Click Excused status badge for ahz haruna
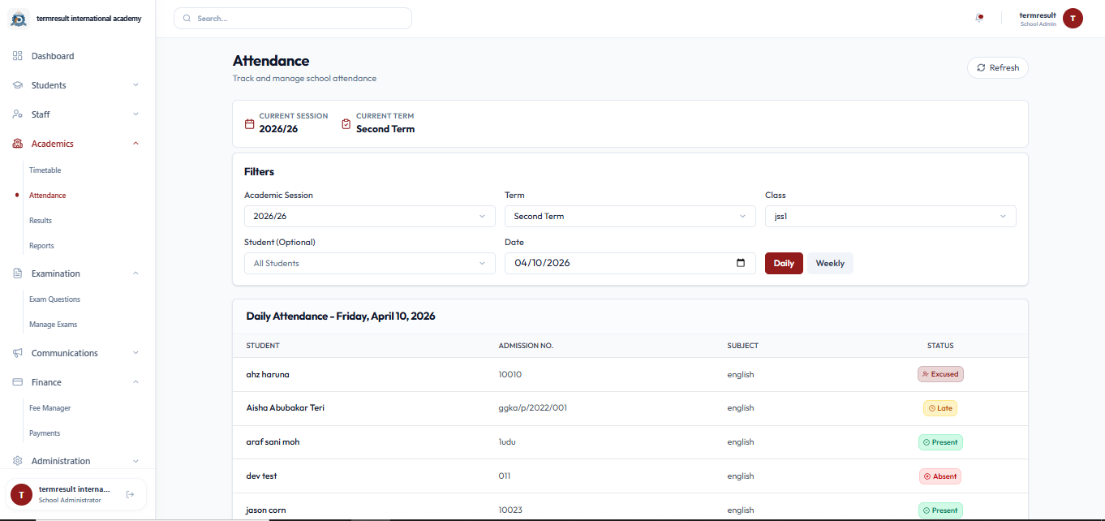The width and height of the screenshot is (1105, 521). coord(940,374)
